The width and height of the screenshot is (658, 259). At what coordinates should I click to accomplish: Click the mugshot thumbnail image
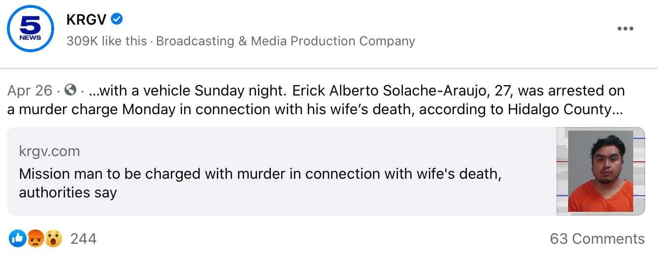tap(600, 171)
